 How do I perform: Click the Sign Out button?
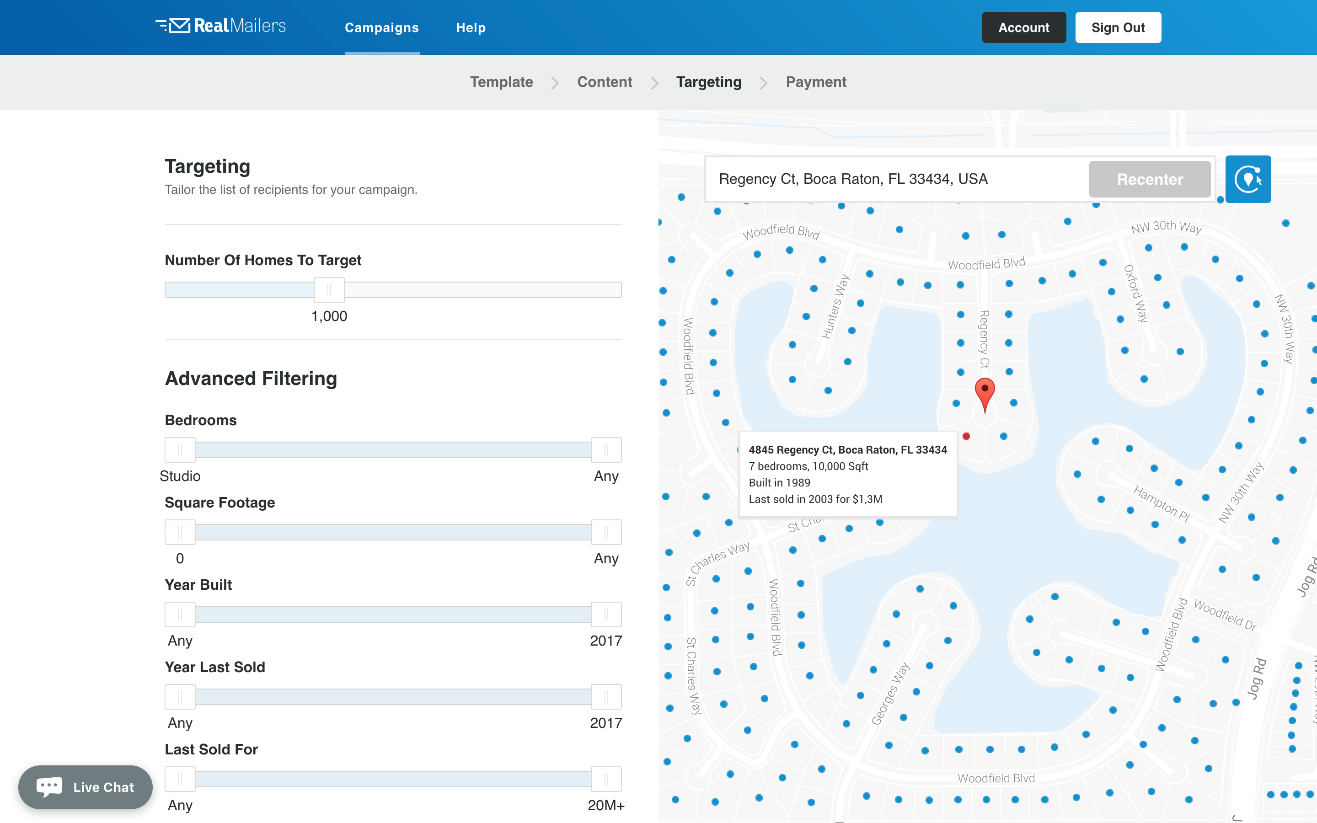pos(1118,28)
